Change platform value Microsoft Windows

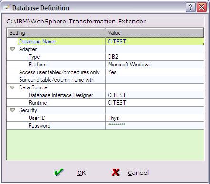[x=155, y=65]
